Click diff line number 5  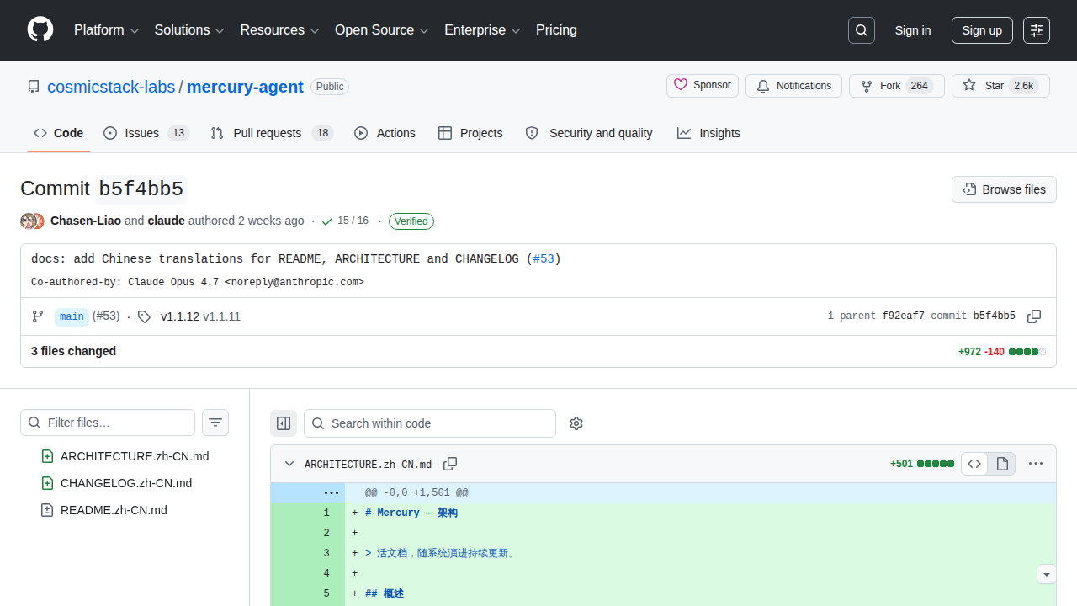point(326,593)
